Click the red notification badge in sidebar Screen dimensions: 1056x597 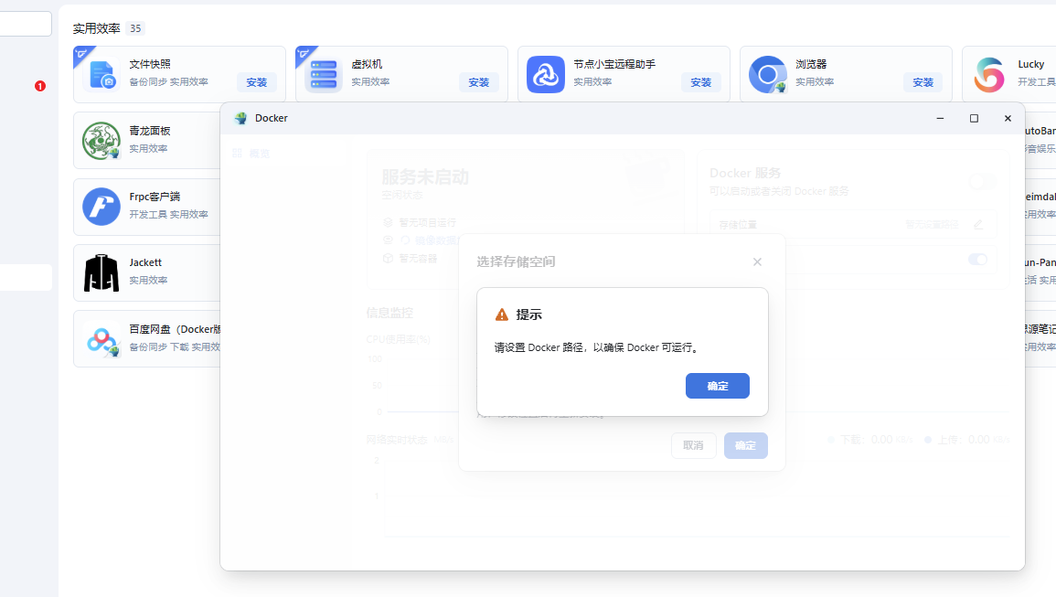40,86
